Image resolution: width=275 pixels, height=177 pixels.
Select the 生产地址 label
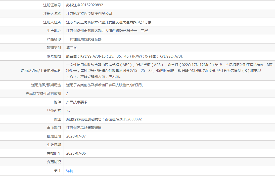click(x=54, y=31)
